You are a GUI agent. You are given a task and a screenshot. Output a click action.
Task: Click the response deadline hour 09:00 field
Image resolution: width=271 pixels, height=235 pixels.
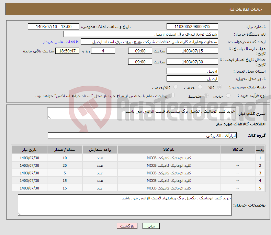[x=140, y=51]
